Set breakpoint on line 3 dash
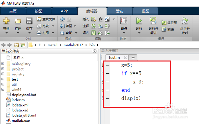The height and width of the screenshot is (124, 199). [x=107, y=82]
